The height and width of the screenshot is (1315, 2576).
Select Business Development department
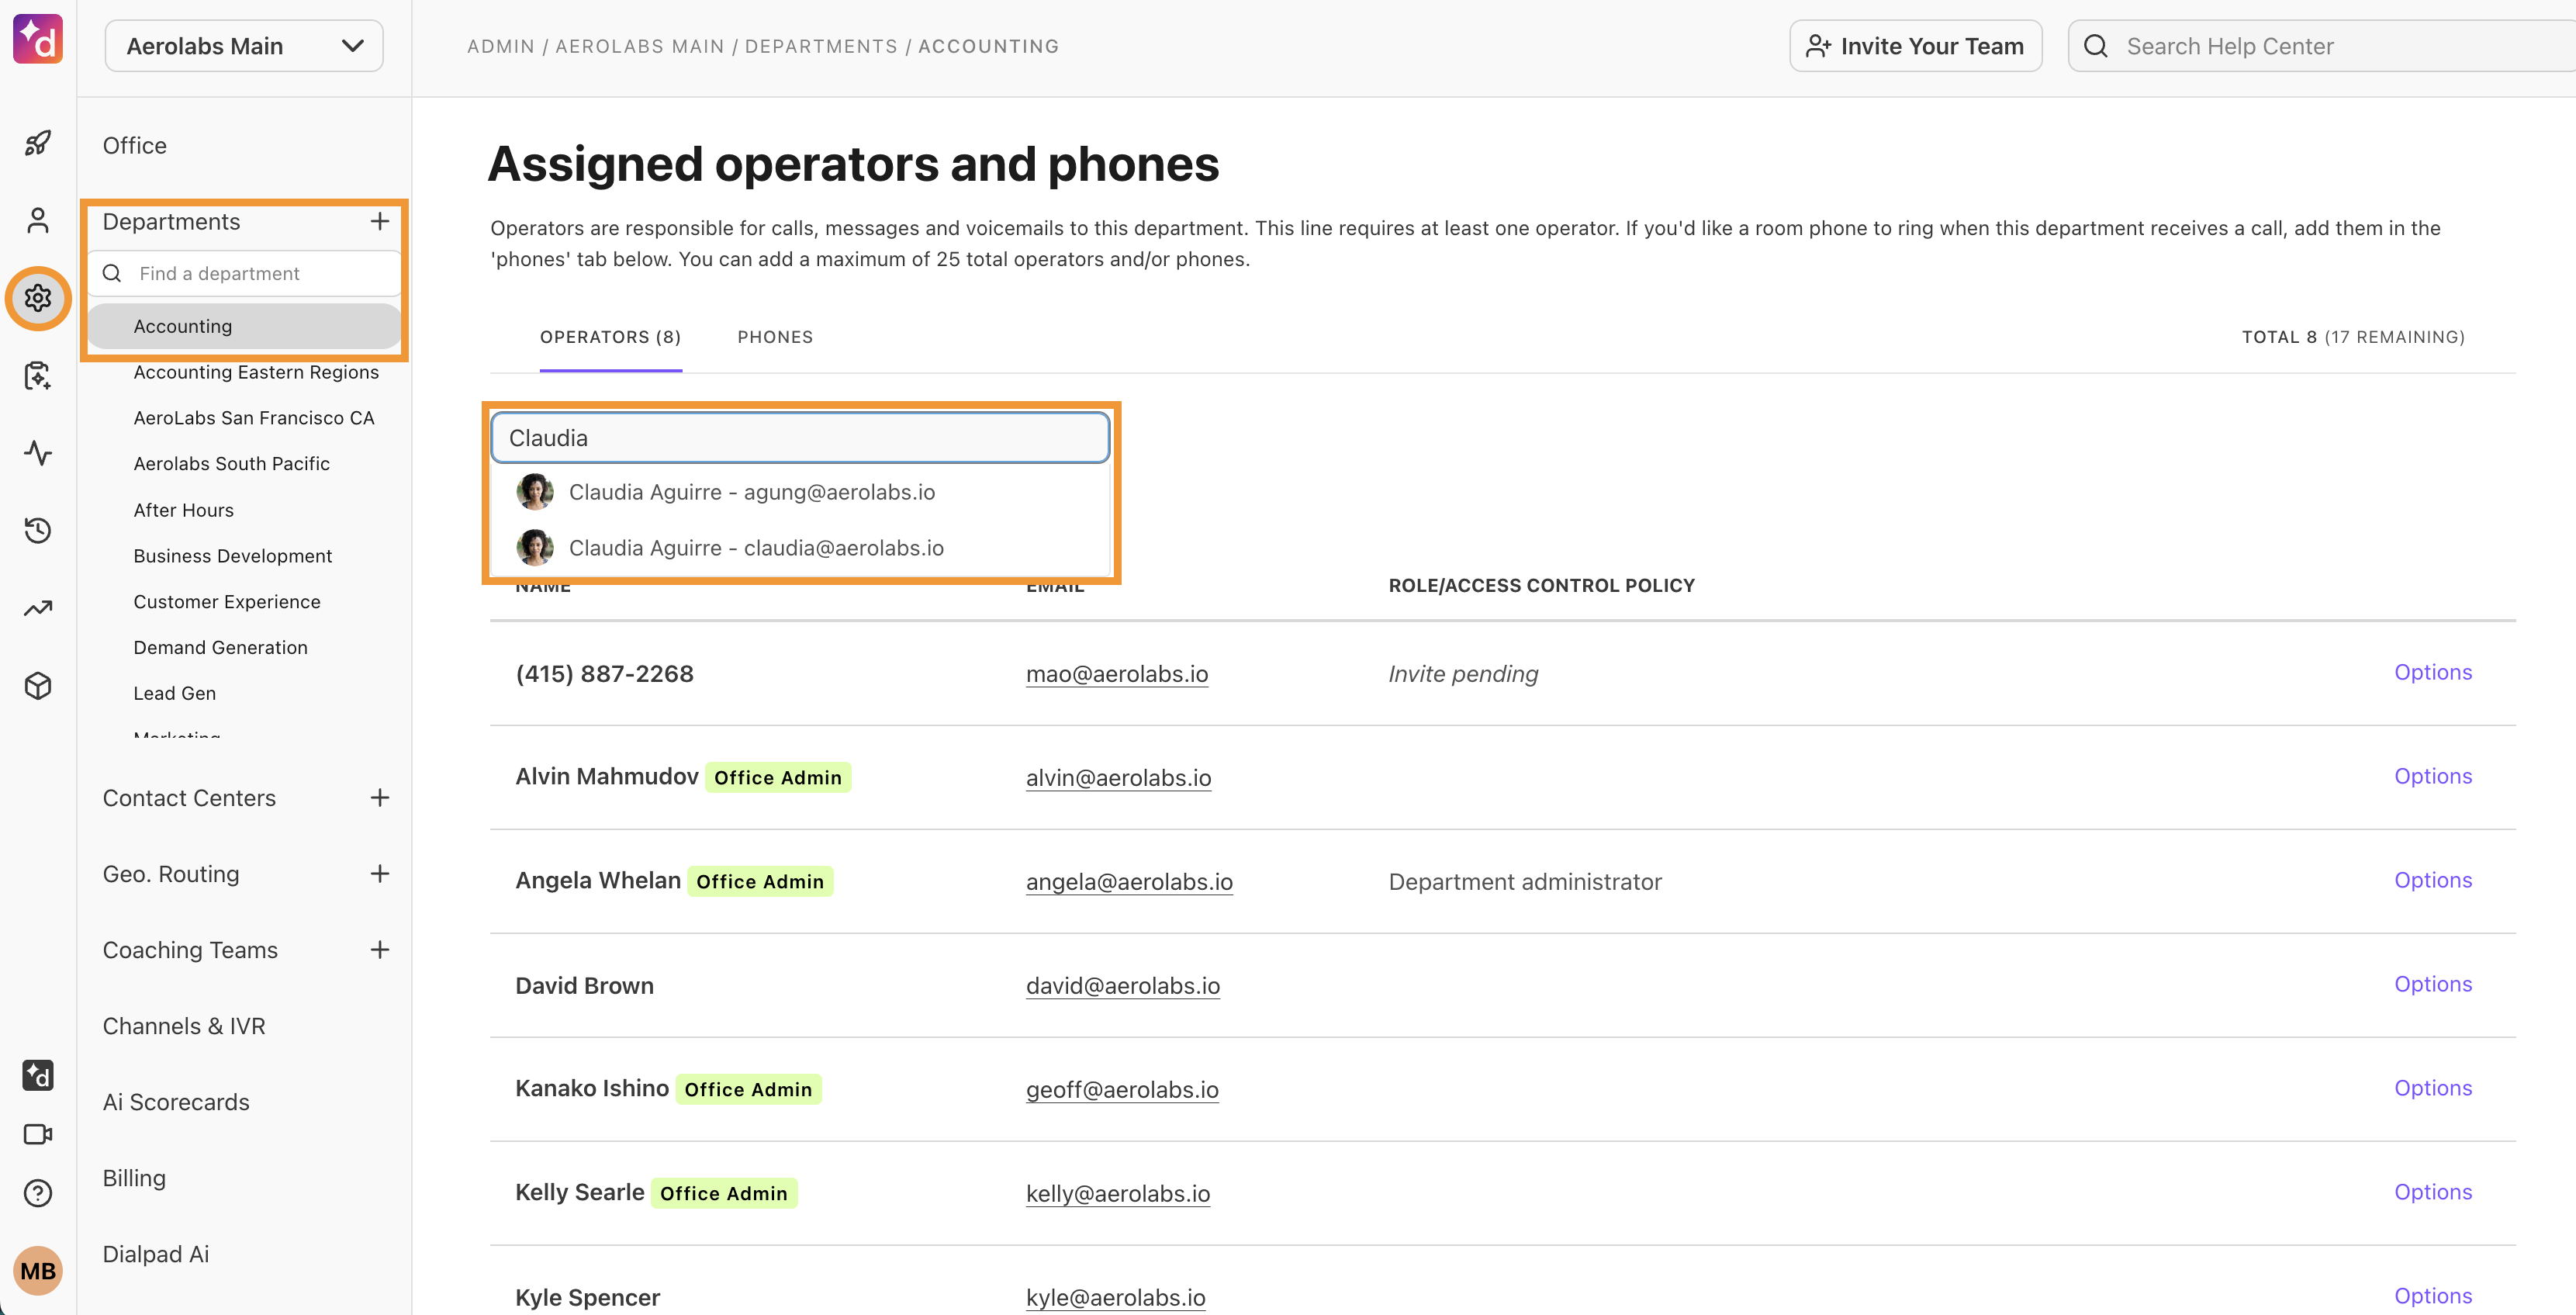coord(232,556)
